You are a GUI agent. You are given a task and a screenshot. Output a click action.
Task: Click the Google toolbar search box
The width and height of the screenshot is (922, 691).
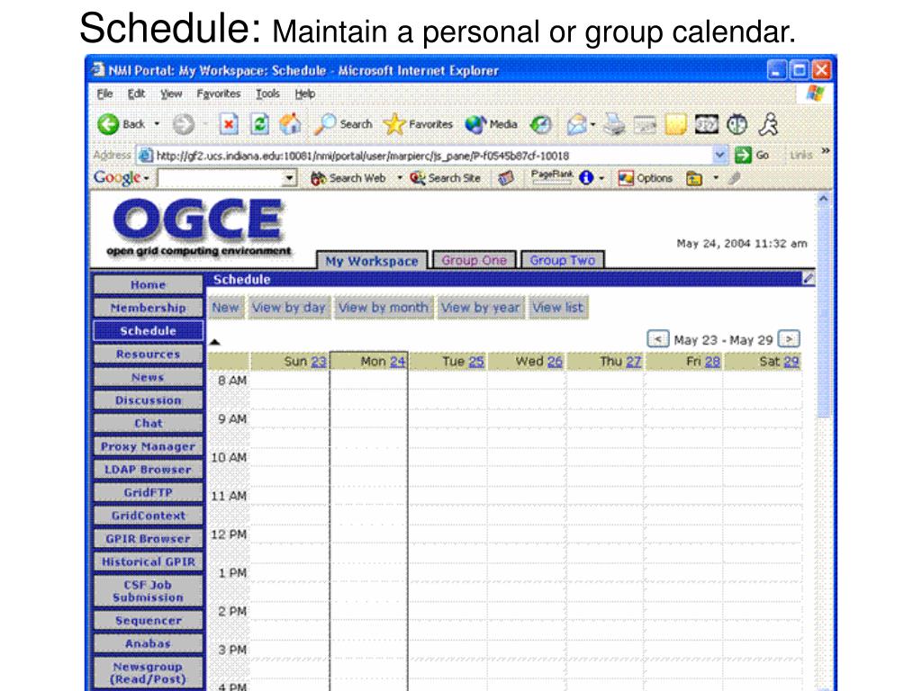220,178
